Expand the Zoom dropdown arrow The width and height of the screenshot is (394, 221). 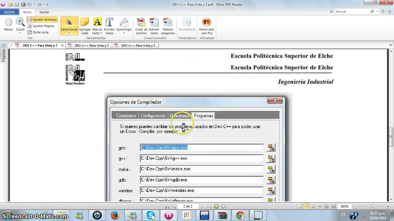point(20,33)
